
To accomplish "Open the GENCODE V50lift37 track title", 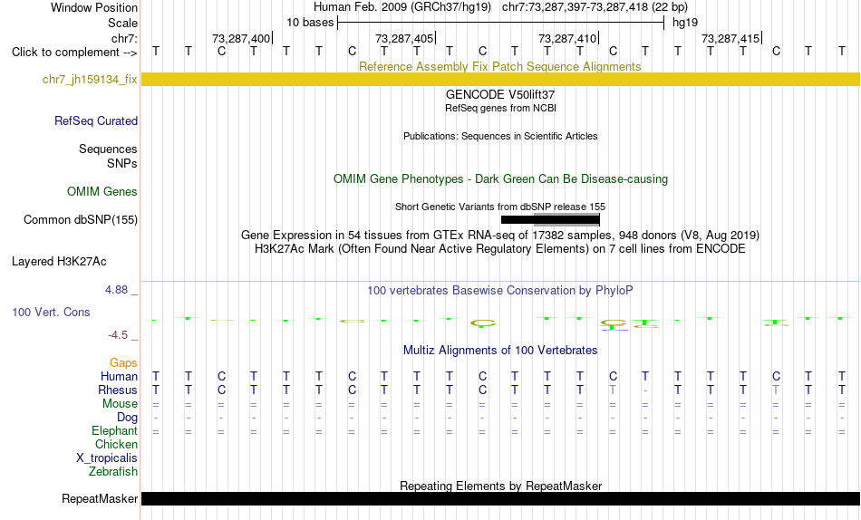I will (500, 95).
